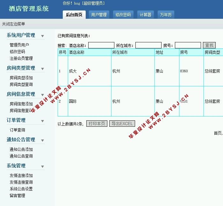Open 通知公告查询 page
This screenshot has width=223, height=206.
[21, 156]
